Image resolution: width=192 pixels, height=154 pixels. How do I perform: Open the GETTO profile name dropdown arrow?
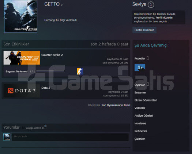click(x=62, y=5)
